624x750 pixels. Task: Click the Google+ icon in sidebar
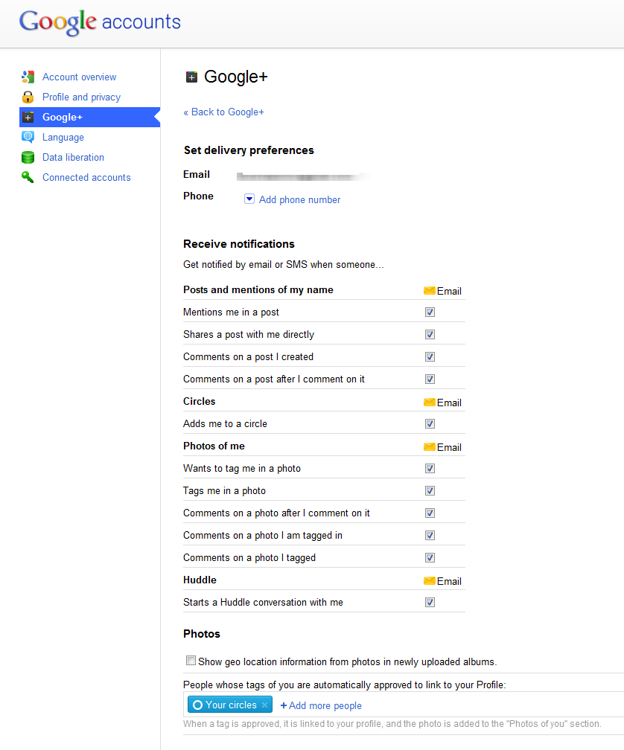(28, 117)
